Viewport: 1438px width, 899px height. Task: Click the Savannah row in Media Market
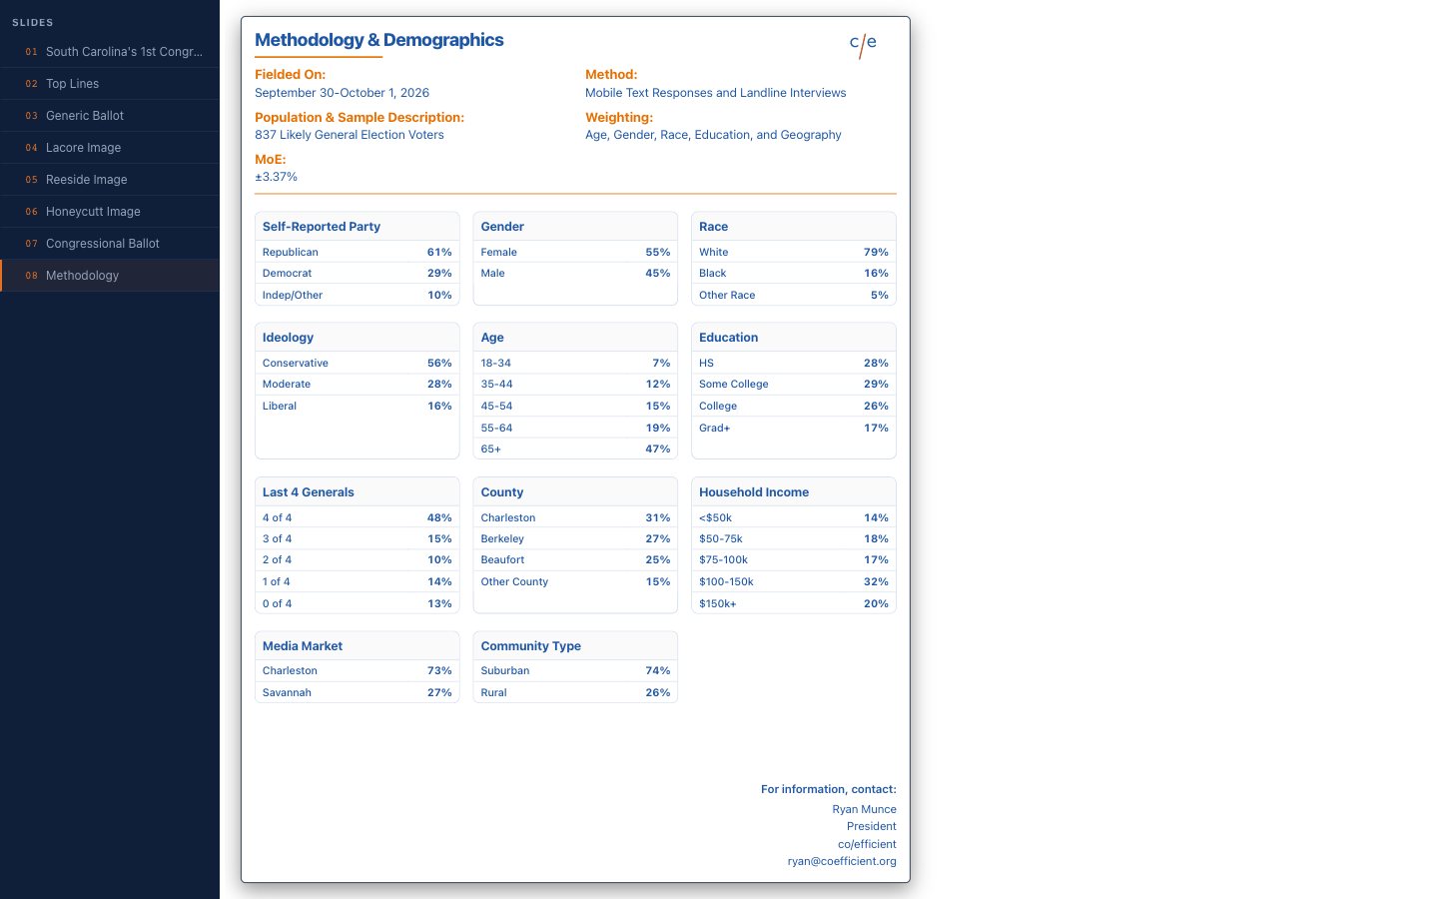click(x=358, y=692)
